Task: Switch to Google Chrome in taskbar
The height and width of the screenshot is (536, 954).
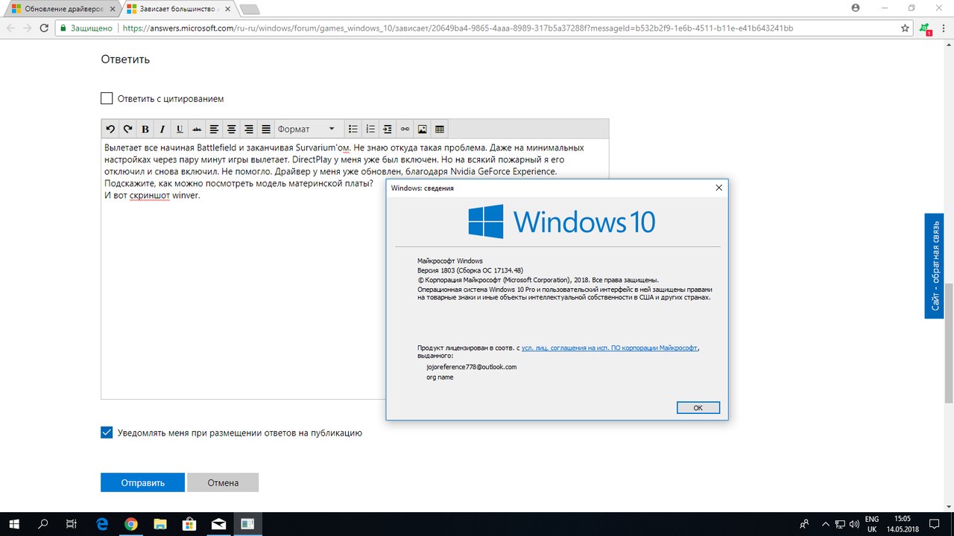Action: point(131,524)
